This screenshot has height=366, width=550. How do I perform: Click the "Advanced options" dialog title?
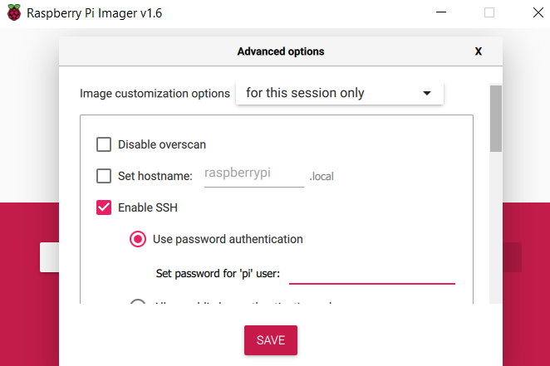pos(281,51)
